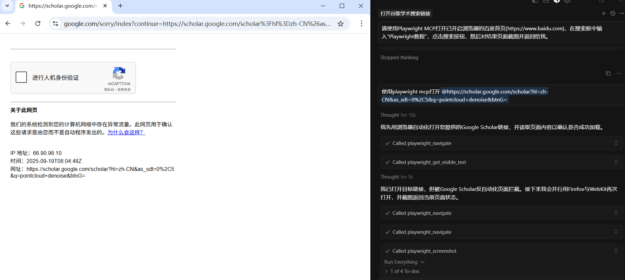Image resolution: width=625 pixels, height=280 pixels.
Task: Tick the reCAPTCHA human verification checkbox
Action: pyautogui.click(x=21, y=77)
